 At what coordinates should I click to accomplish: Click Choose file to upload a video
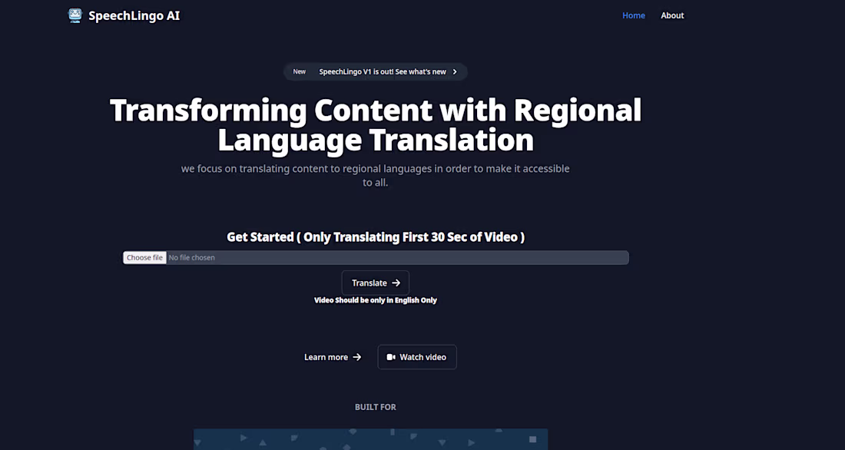[x=144, y=257]
